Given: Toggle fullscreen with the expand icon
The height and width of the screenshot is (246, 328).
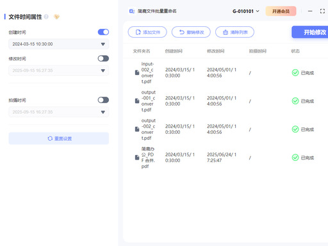Looking at the screenshot, I should 322,11.
